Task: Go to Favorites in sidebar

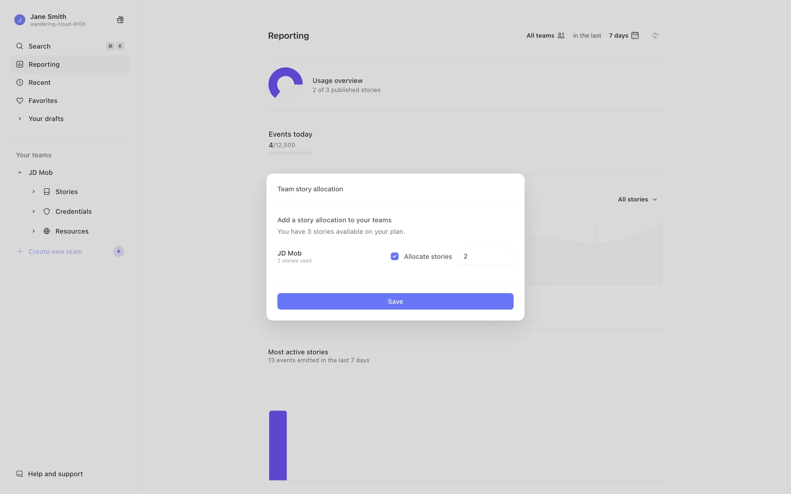Action: pos(43,100)
